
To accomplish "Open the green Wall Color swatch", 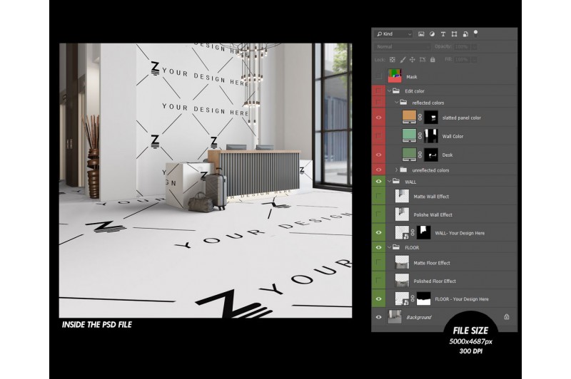I will pyautogui.click(x=409, y=135).
